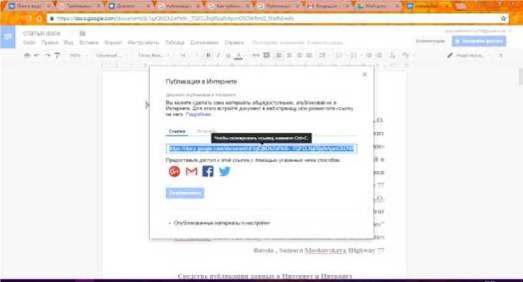Open the line spacing dropdown
The image size is (523, 282).
(323, 56)
